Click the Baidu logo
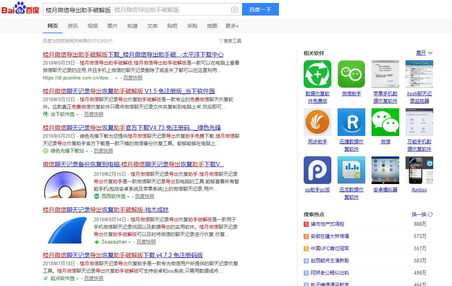The image size is (452, 286). (x=20, y=8)
